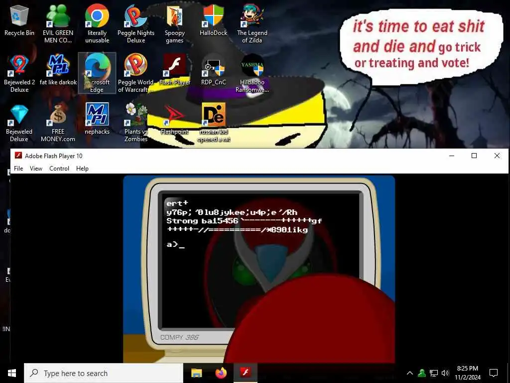Image resolution: width=510 pixels, height=383 pixels.
Task: Select the Microsoft Edge desktop icon
Action: pos(97,73)
